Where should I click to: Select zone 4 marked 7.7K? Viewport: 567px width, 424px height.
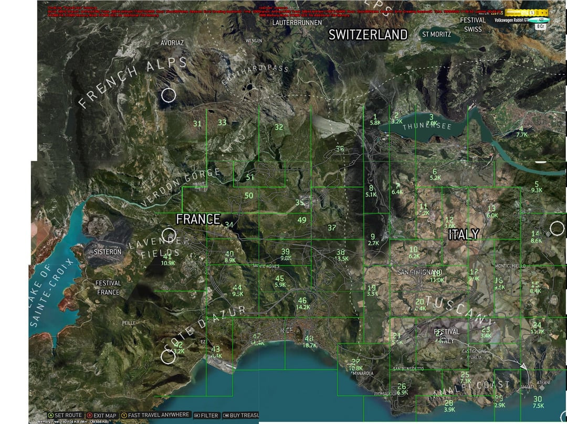522,132
